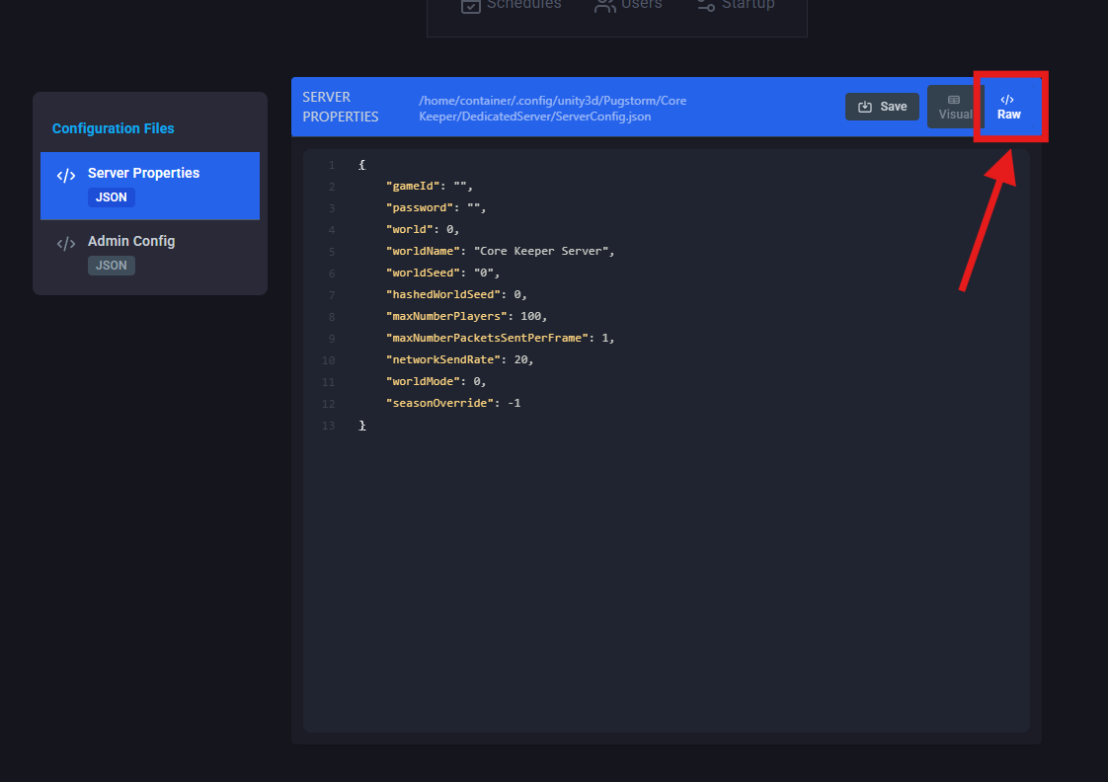Click line number 10 in the gutter
This screenshot has height=782, width=1108.
pyautogui.click(x=328, y=360)
